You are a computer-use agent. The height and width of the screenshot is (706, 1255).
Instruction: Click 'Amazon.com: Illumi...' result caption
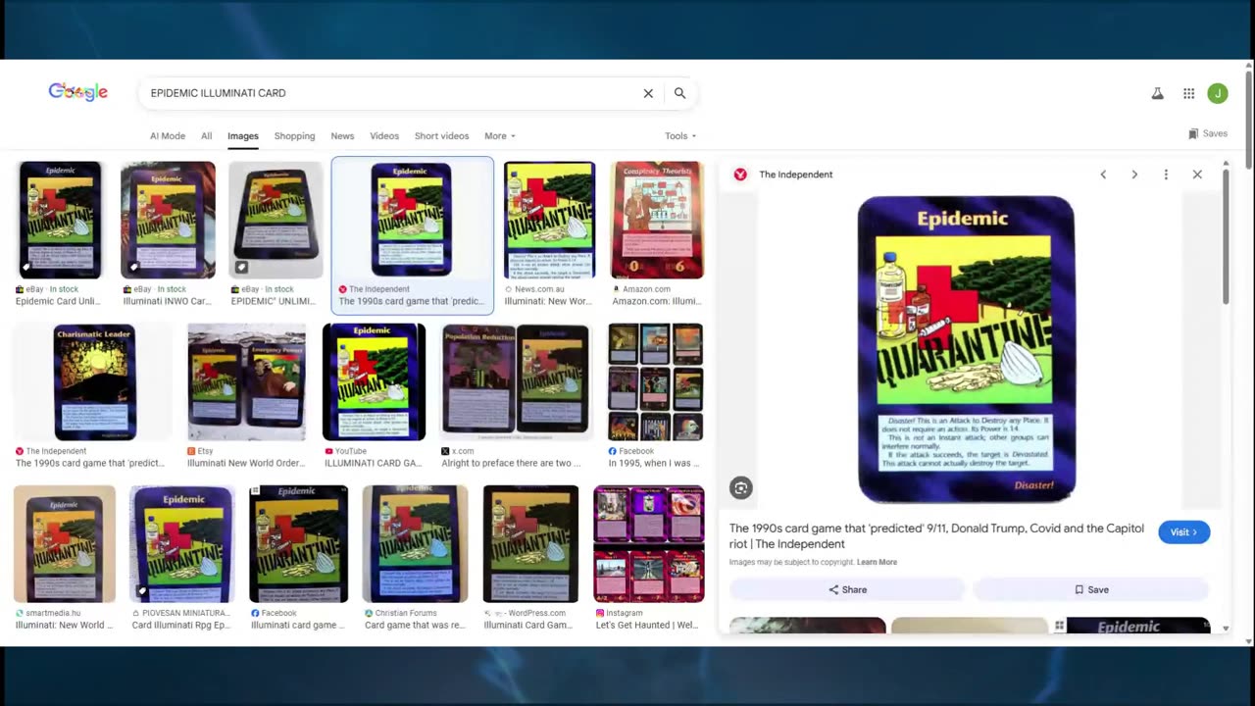coord(656,302)
